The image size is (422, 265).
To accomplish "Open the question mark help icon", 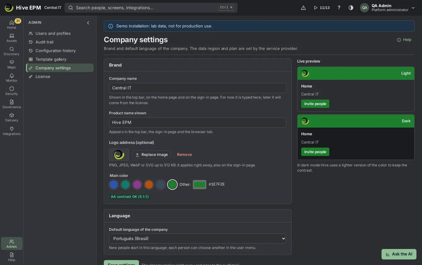I will point(339,8).
